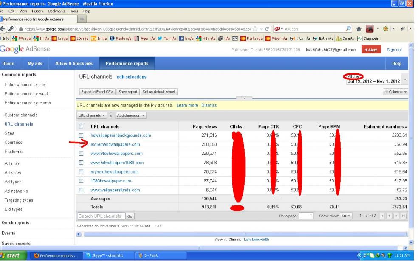Image resolution: width=418 pixels, height=261 pixels.
Task: Open the Bookmarks menu
Action: pyautogui.click(x=56, y=11)
